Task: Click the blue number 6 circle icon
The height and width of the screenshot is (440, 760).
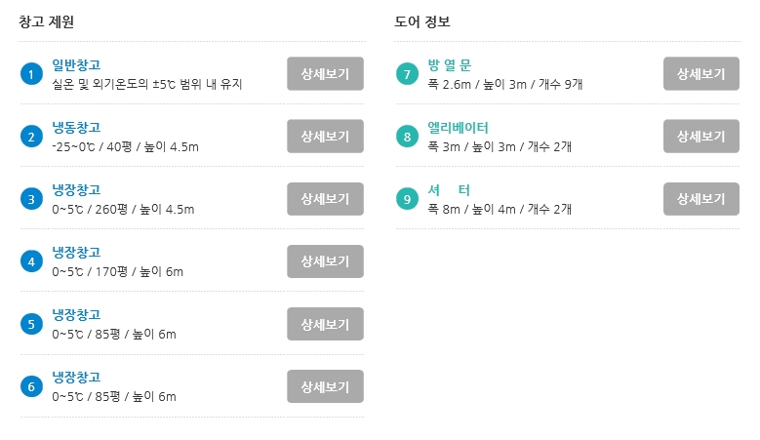Action: pos(31,386)
